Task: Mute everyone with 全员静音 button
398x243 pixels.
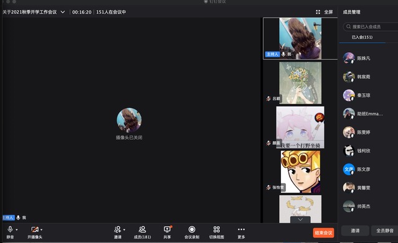Action: point(385,231)
